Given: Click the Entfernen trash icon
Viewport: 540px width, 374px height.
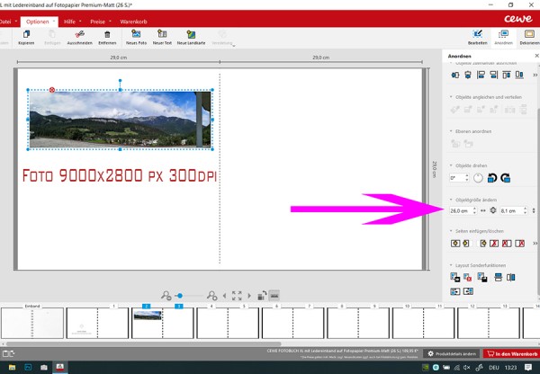Looking at the screenshot, I should (x=107, y=35).
